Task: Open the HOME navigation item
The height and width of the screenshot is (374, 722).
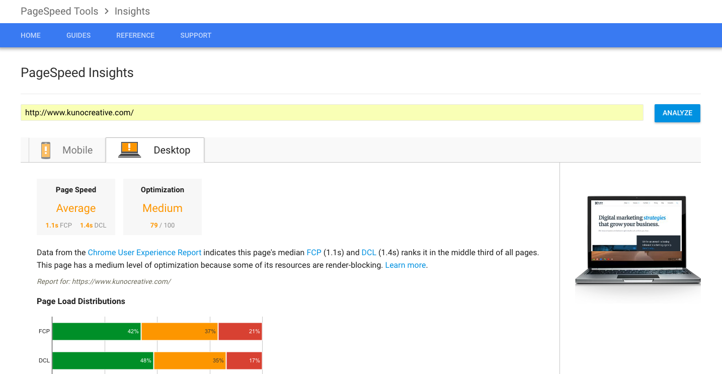Action: click(x=31, y=35)
